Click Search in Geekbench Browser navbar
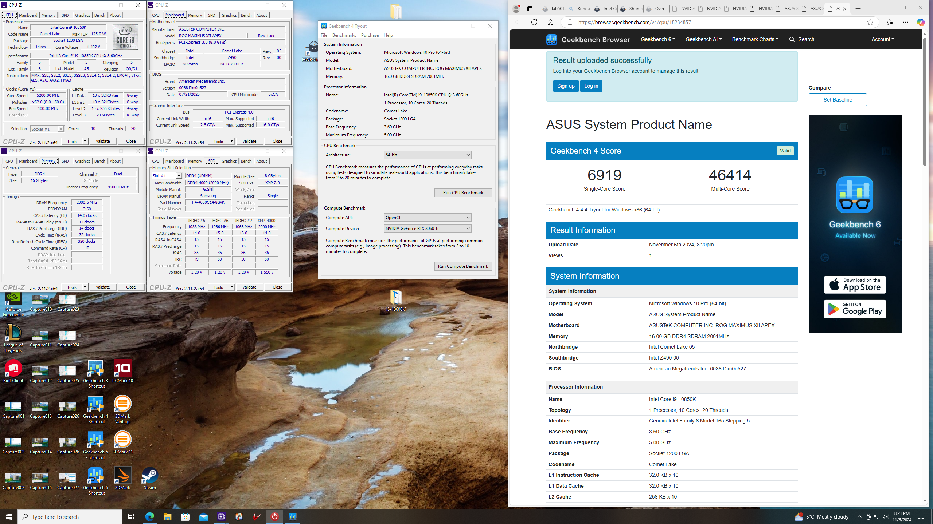 point(801,39)
